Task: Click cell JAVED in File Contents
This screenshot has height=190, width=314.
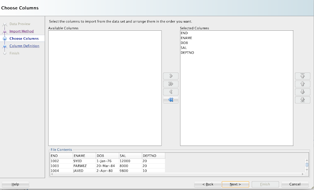Action: pyautogui.click(x=84, y=170)
